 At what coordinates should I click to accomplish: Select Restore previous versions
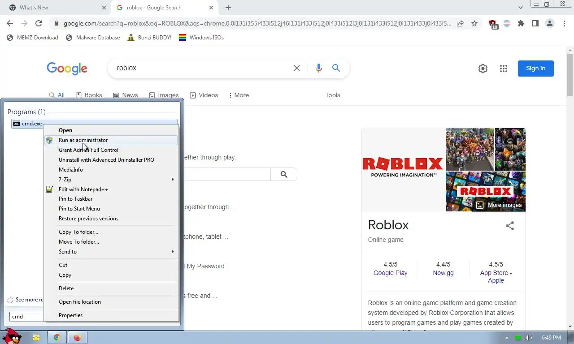click(111, 219)
